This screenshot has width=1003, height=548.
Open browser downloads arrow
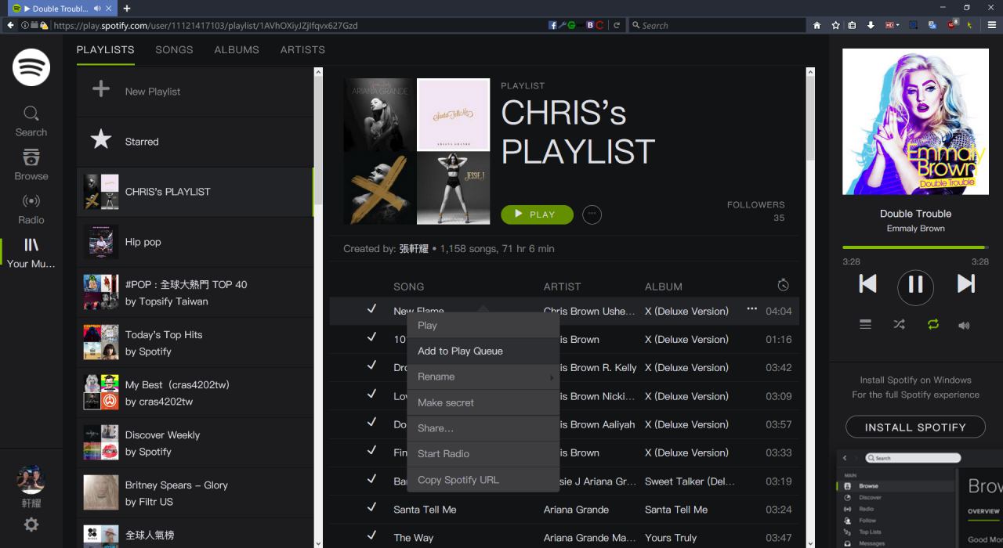coord(871,25)
